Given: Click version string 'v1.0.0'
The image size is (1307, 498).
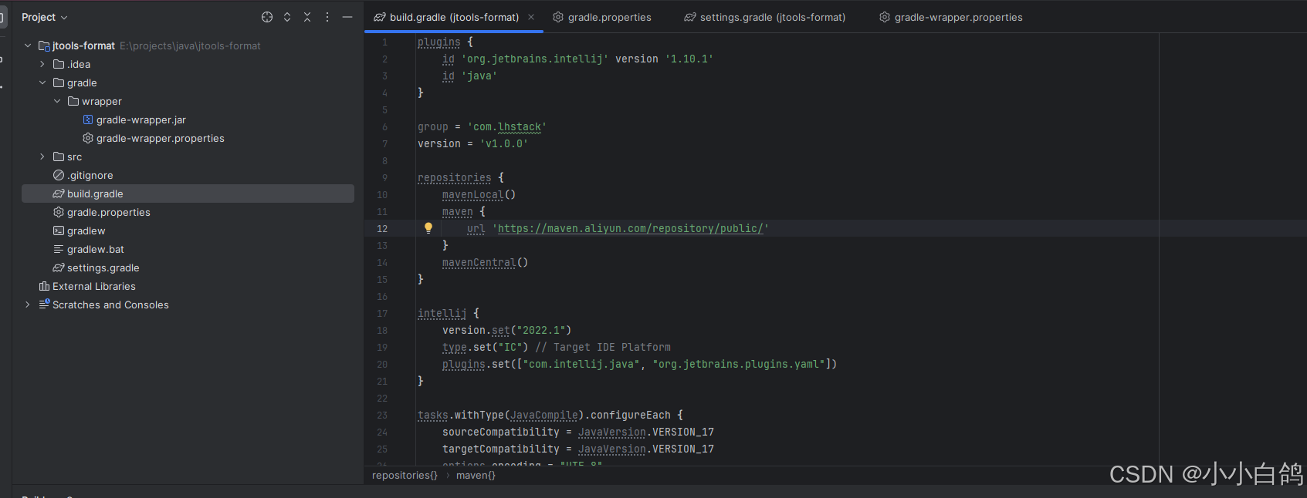Looking at the screenshot, I should (x=503, y=143).
